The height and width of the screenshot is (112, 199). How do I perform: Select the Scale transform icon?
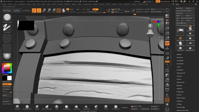tap(49, 10)
